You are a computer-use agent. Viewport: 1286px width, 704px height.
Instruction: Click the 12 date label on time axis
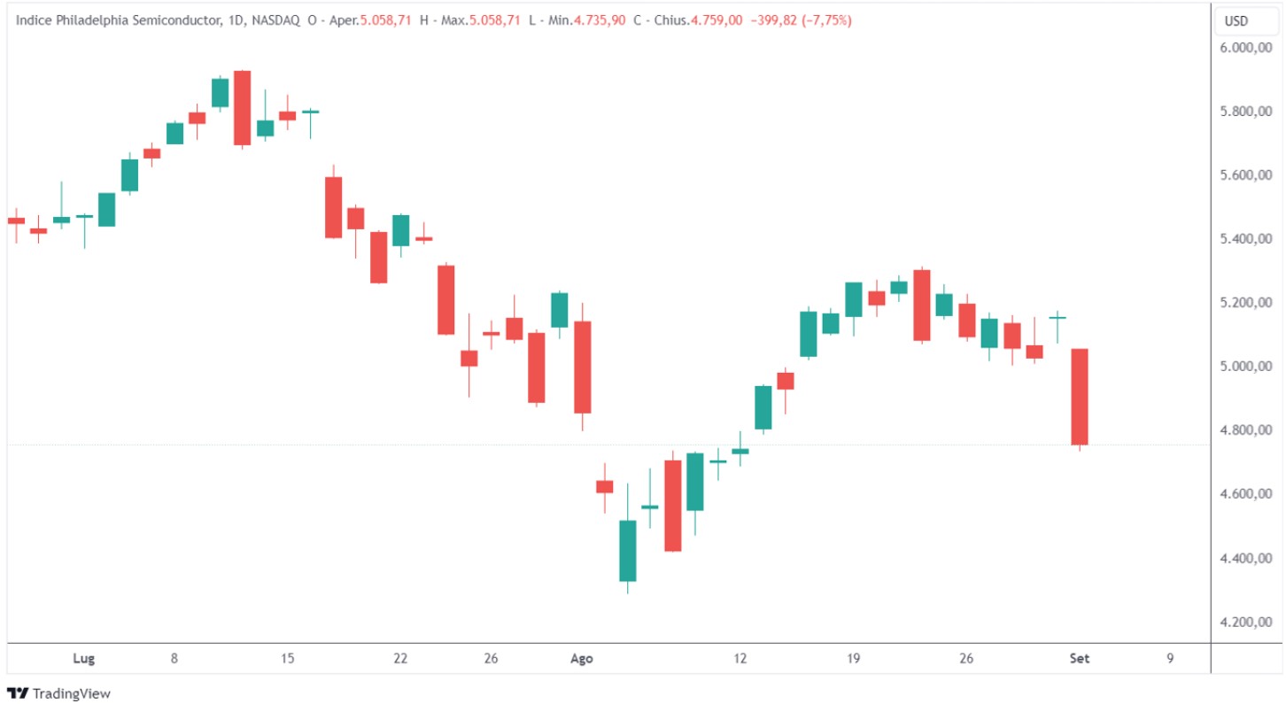click(x=740, y=659)
